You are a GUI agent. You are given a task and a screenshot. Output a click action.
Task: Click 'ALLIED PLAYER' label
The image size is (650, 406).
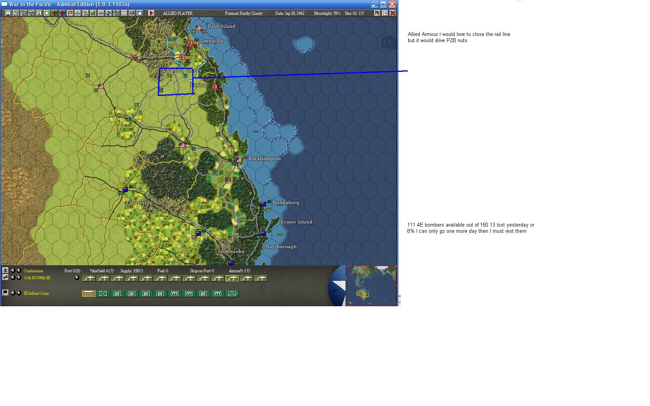click(178, 13)
